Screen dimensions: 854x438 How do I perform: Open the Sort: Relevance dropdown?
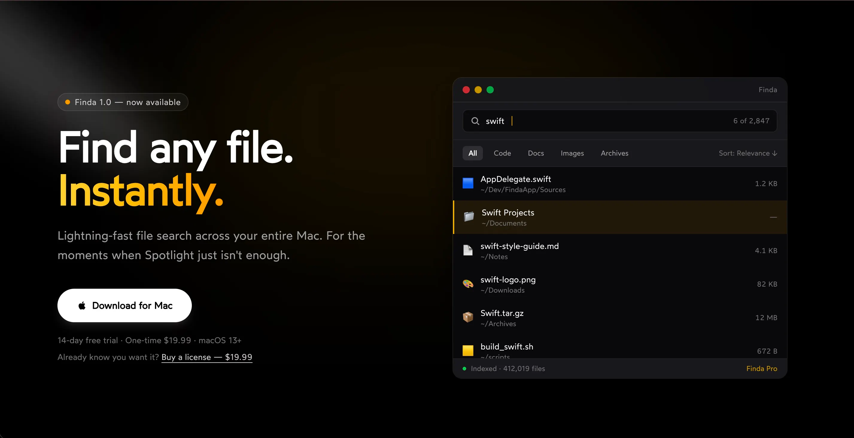(748, 153)
